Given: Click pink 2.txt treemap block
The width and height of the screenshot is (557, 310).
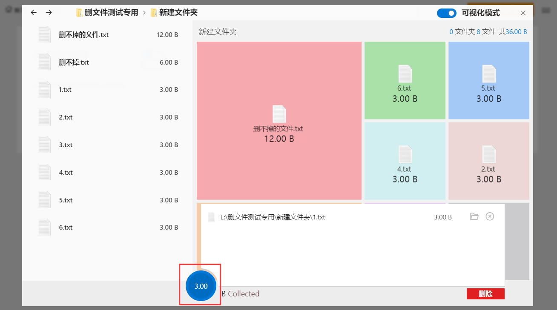Looking at the screenshot, I should tap(489, 161).
